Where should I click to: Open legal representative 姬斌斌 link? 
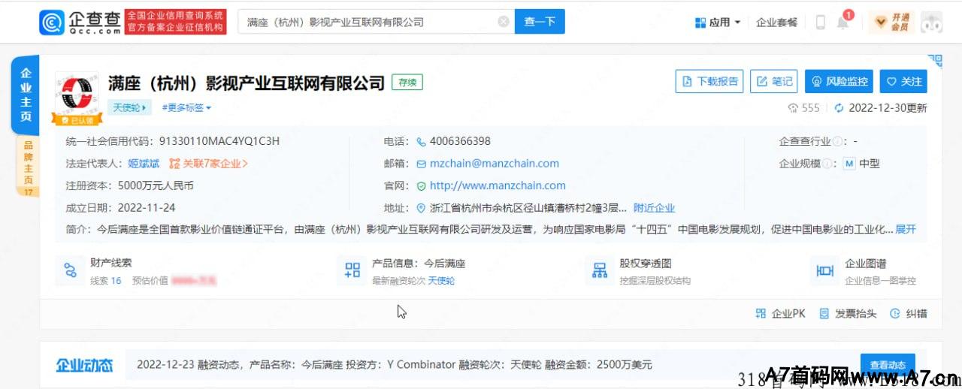144,163
